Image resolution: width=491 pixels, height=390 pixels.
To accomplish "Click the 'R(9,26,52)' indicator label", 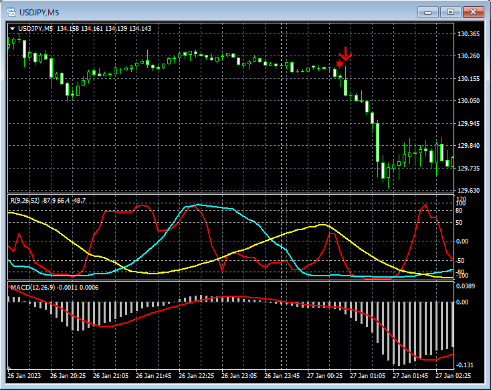I will (x=25, y=201).
